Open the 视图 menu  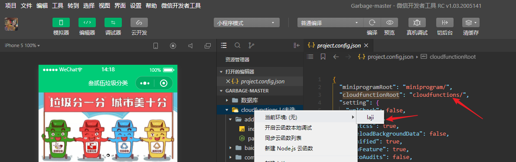[x=105, y=6]
